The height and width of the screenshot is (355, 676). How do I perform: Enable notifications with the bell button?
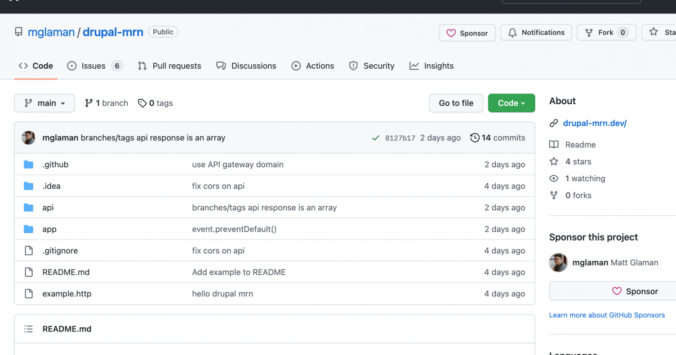click(536, 32)
